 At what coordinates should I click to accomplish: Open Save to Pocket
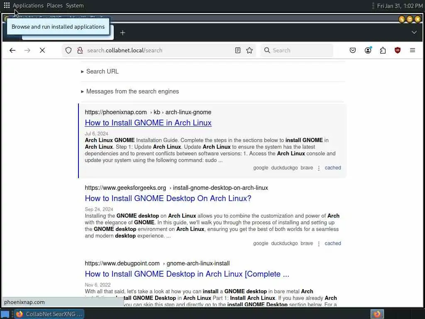(353, 50)
